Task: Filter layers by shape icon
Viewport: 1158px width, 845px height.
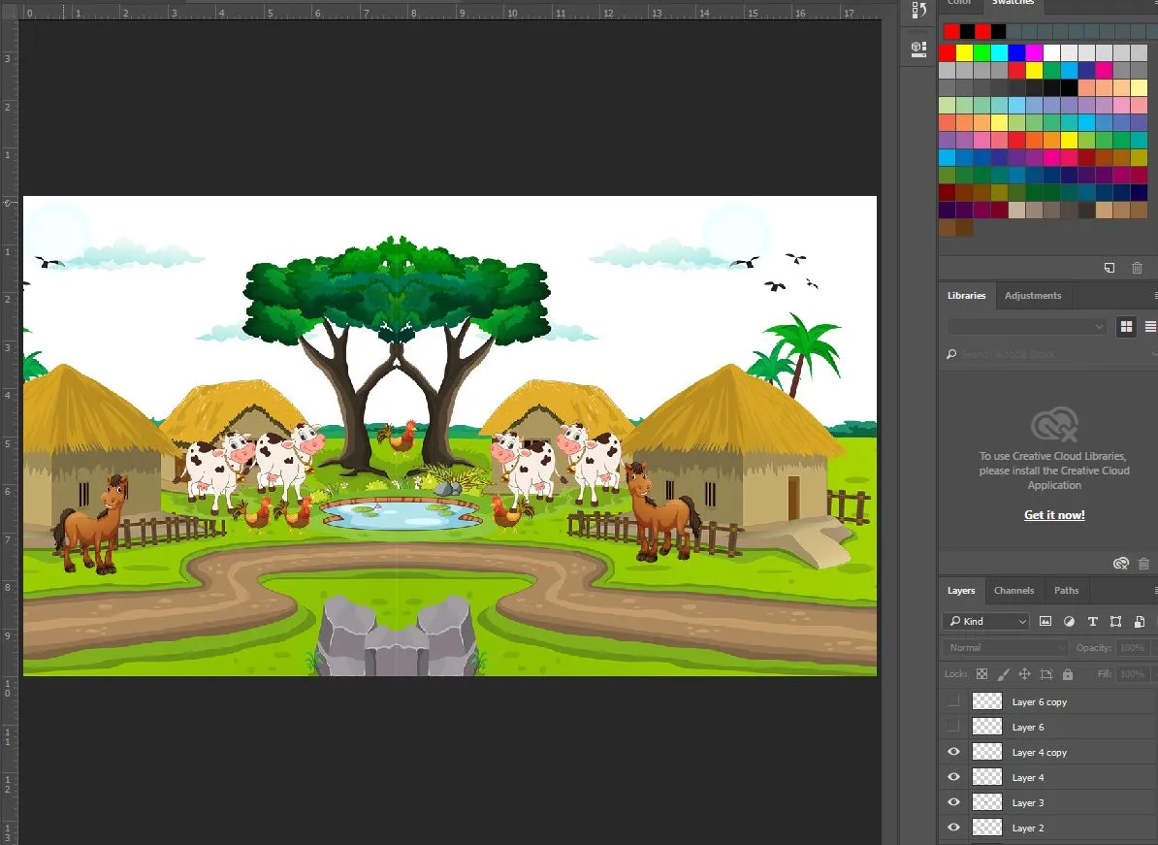Action: coord(1115,621)
